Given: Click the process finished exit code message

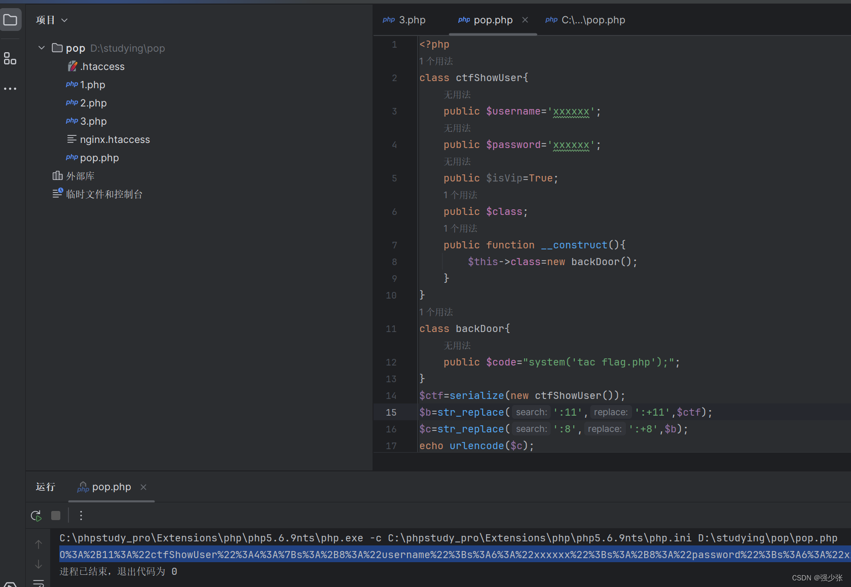Looking at the screenshot, I should click(118, 572).
